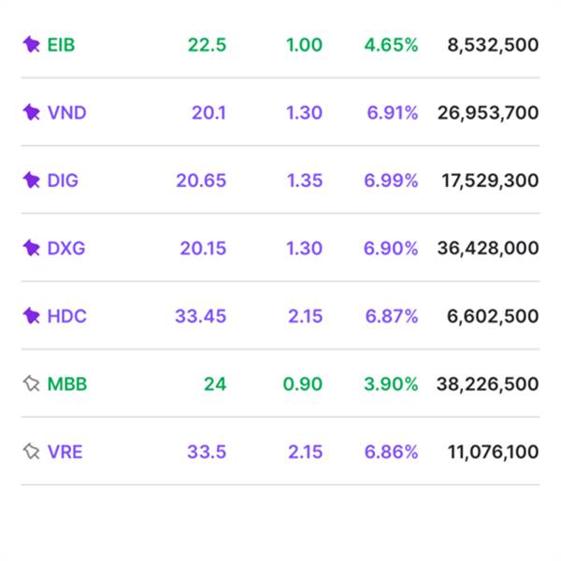This screenshot has width=561, height=561.
Task: Select the VRE ticker label
Action: click(x=65, y=452)
